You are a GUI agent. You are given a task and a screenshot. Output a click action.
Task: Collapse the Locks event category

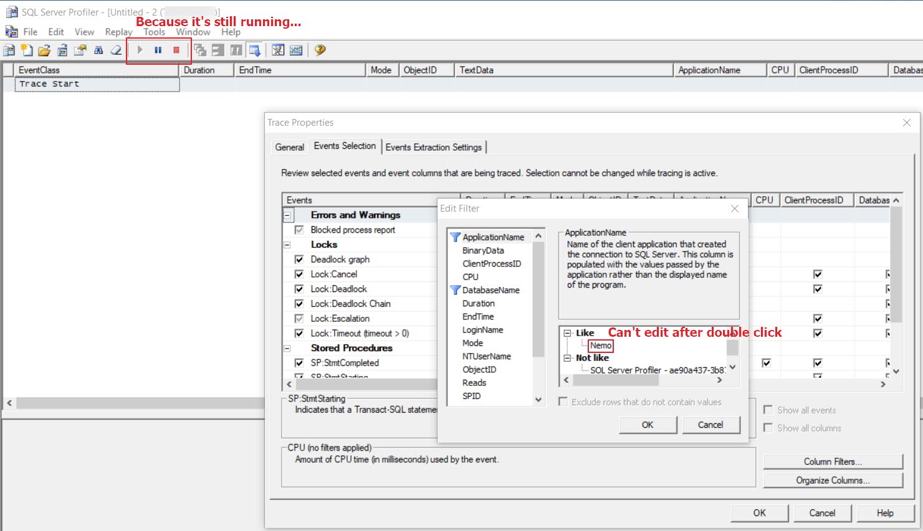pyautogui.click(x=287, y=245)
